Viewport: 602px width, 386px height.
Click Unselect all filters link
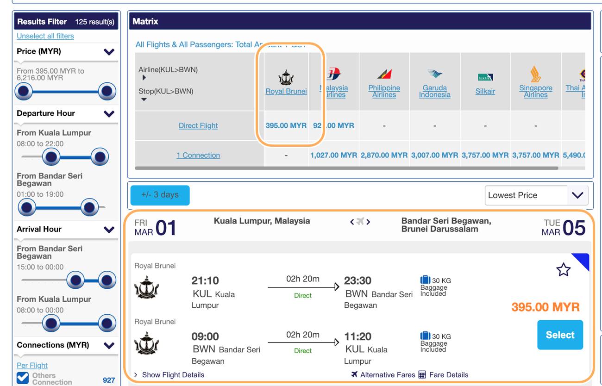(x=45, y=36)
